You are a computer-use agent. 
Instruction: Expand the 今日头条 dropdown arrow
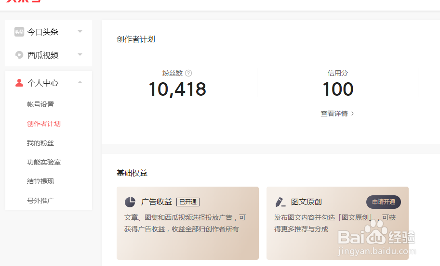[80, 31]
